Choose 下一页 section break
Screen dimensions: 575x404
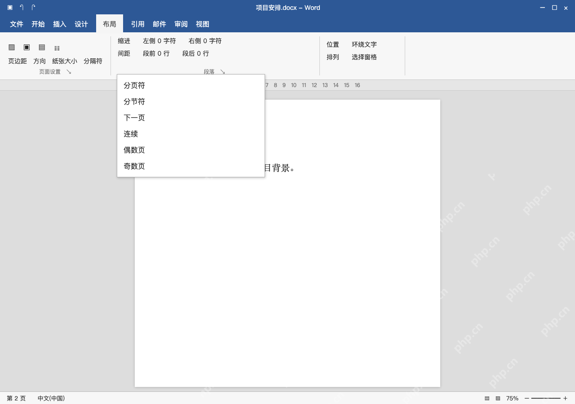(191, 118)
